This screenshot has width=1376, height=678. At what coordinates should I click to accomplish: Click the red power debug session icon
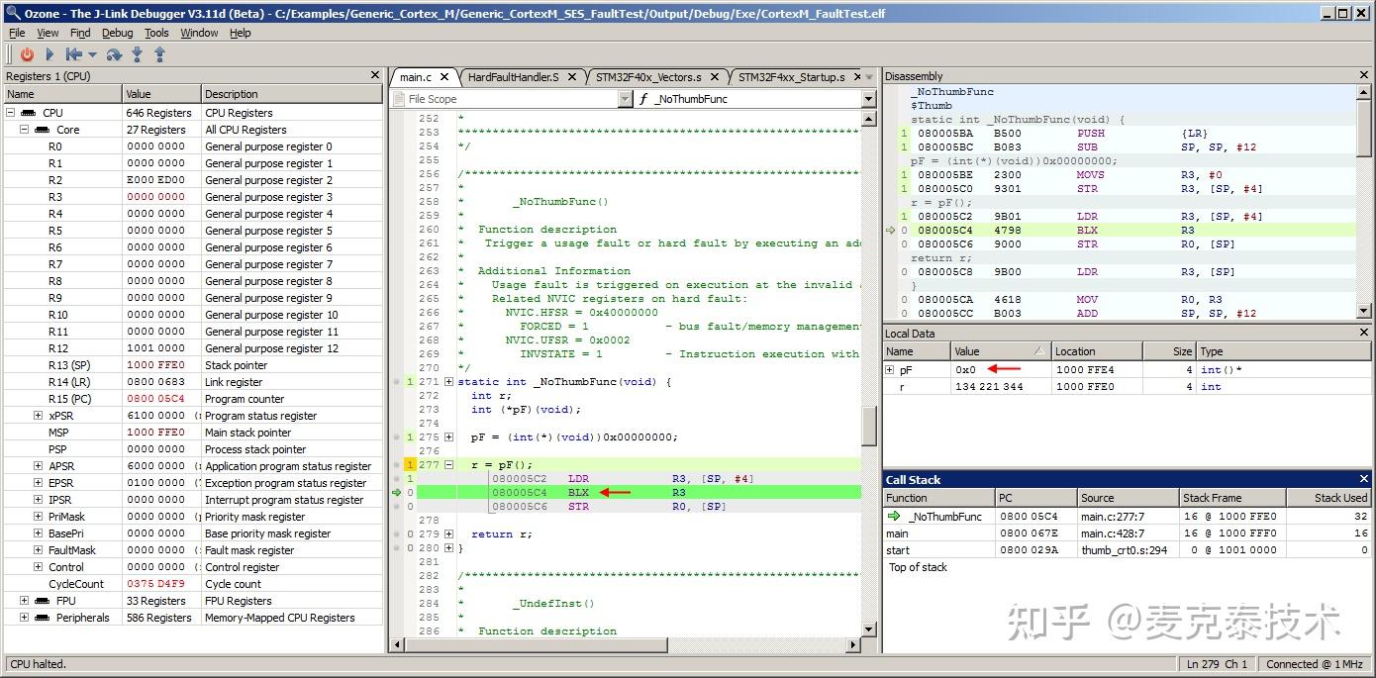(27, 55)
